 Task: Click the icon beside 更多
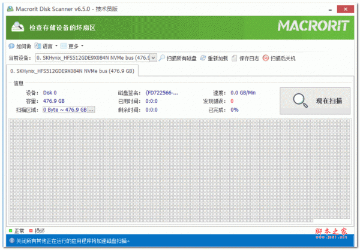64,46
